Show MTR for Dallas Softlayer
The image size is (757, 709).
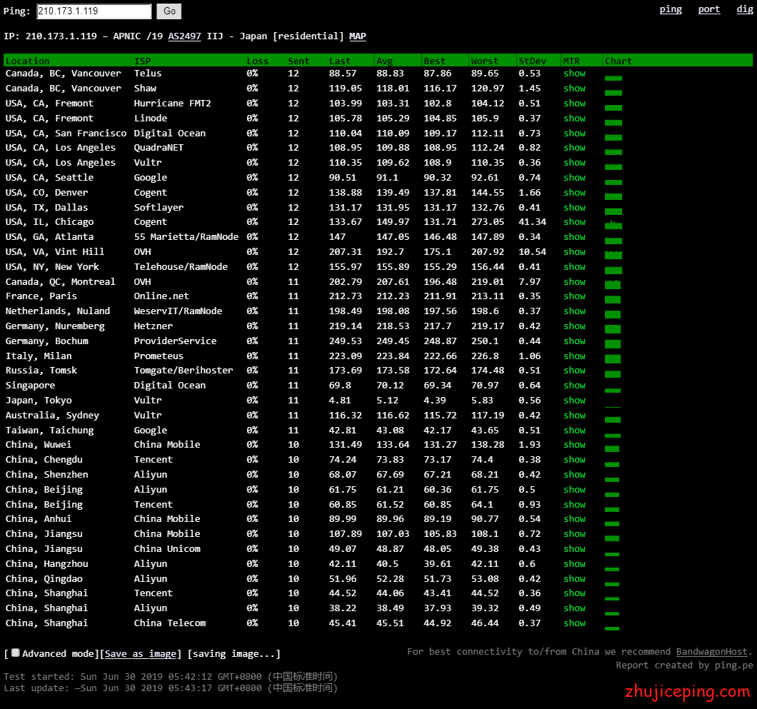click(x=574, y=208)
